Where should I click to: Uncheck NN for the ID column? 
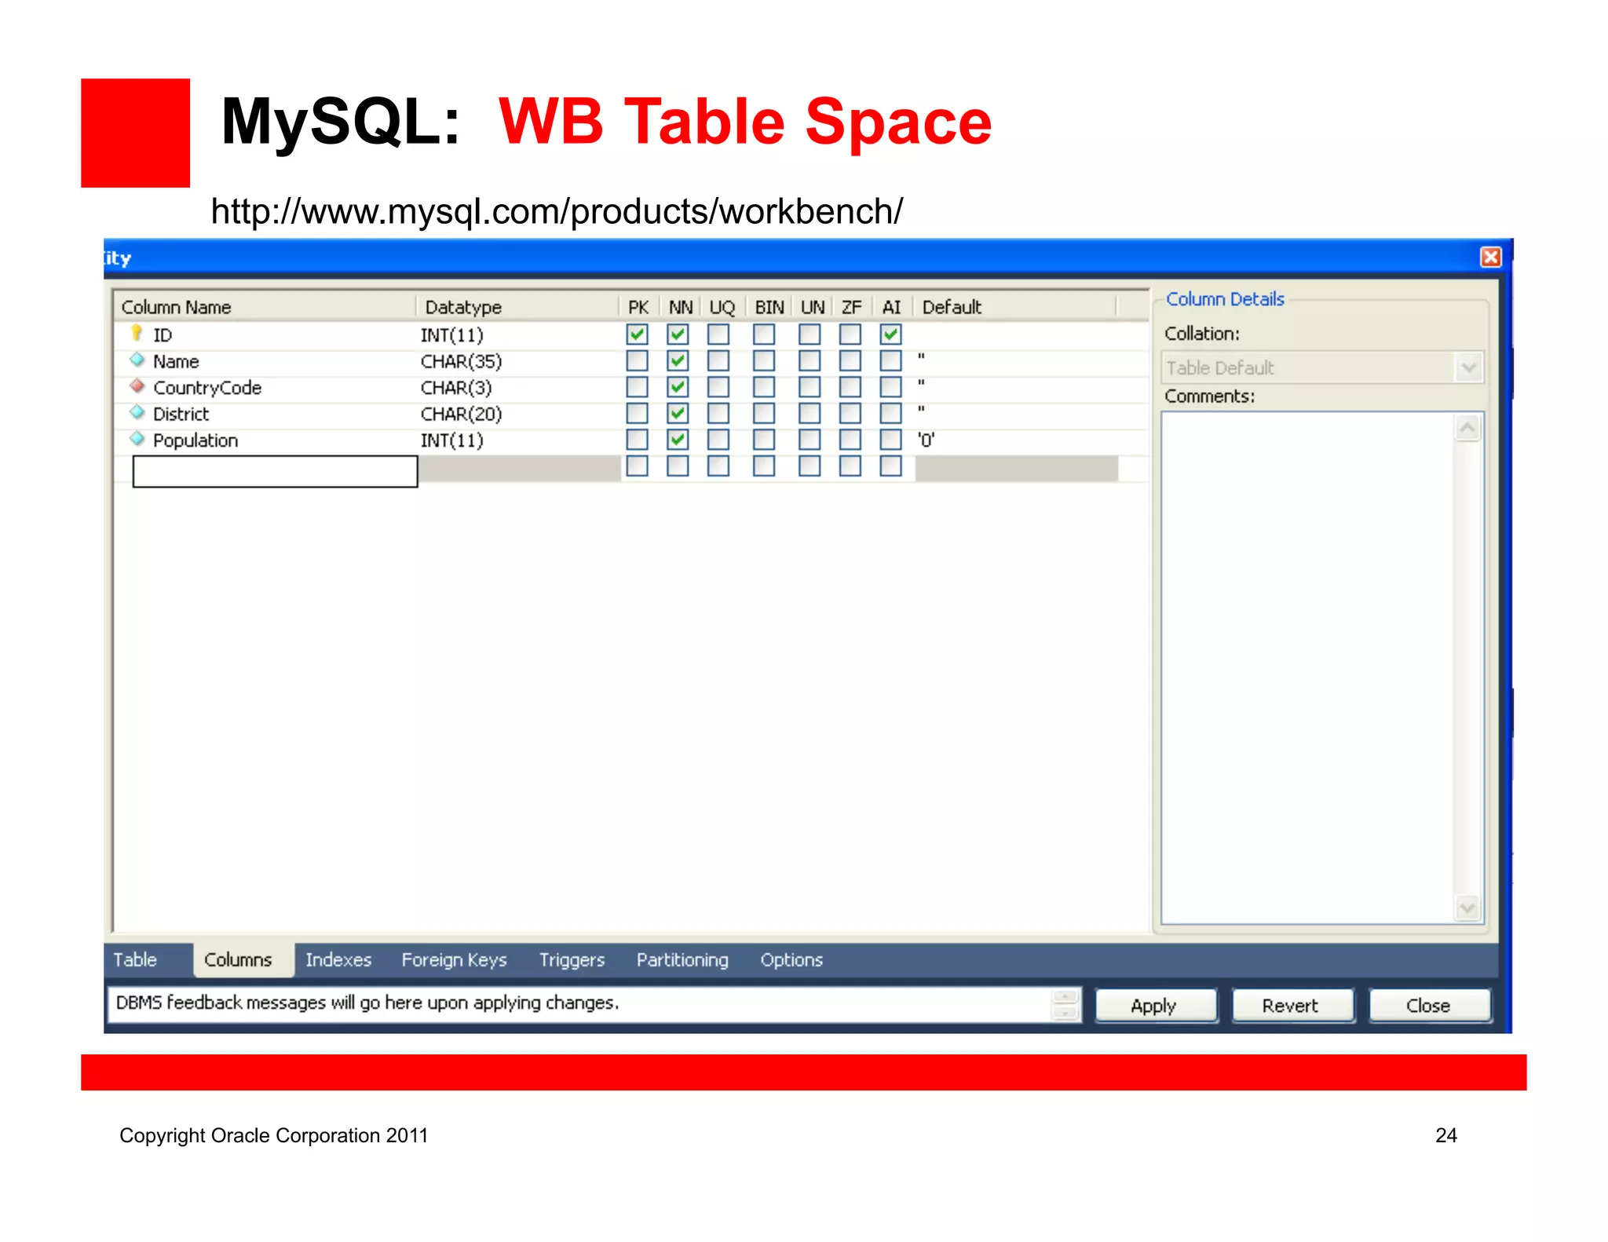(x=678, y=334)
